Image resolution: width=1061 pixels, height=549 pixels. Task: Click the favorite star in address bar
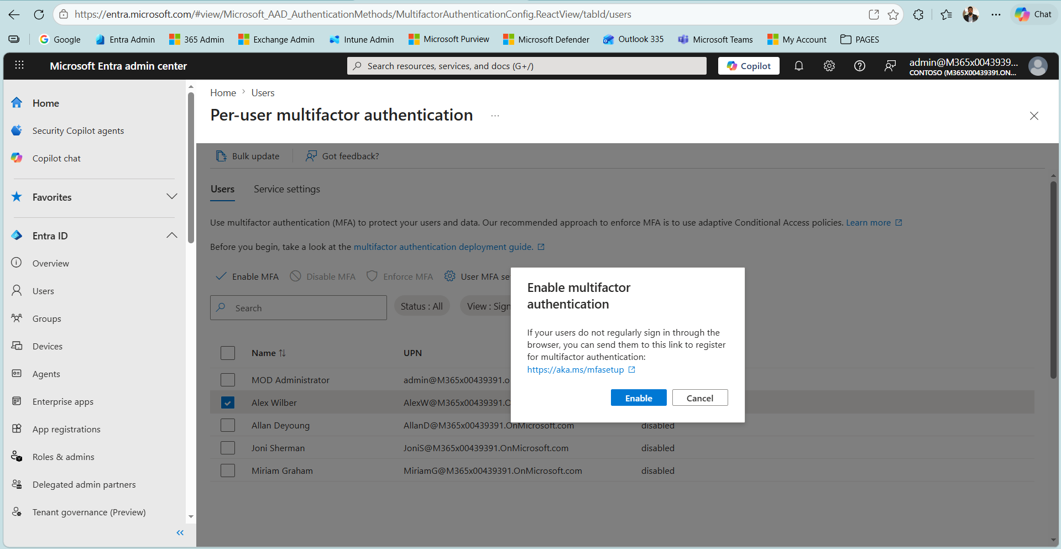[x=893, y=14]
